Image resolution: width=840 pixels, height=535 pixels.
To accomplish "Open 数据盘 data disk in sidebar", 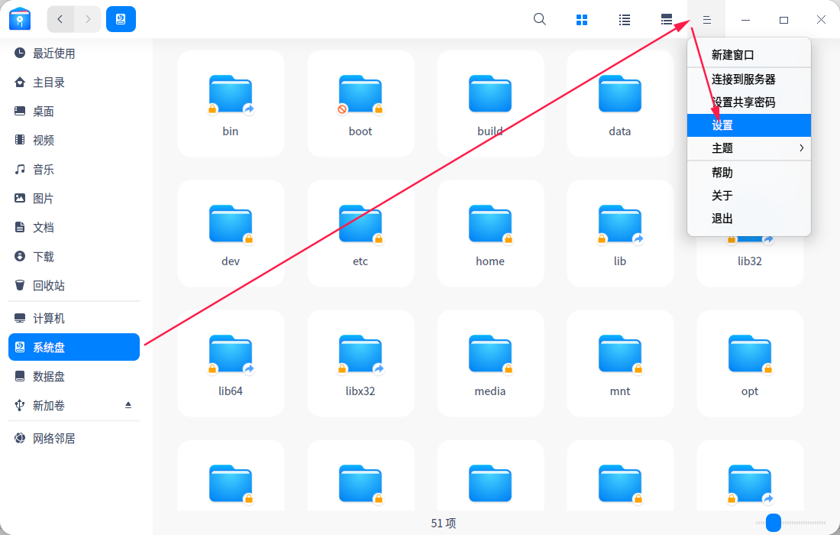I will coord(74,376).
